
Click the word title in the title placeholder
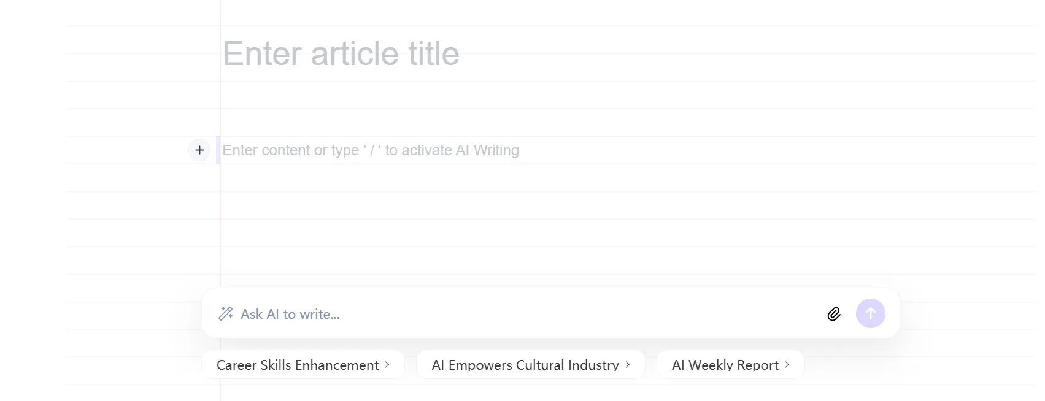click(x=434, y=54)
